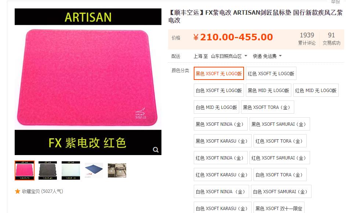The image size is (346, 213).
Task: Click the main pink mousepad product image
Action: click(88, 82)
